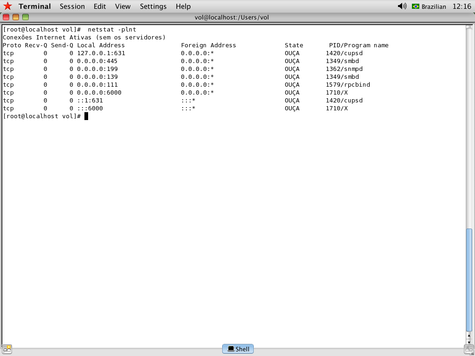Click the 12:16 clock

pos(462,6)
